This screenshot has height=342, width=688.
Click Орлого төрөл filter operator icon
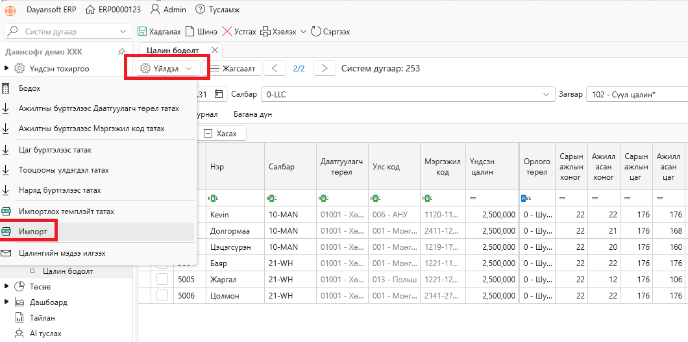click(525, 198)
